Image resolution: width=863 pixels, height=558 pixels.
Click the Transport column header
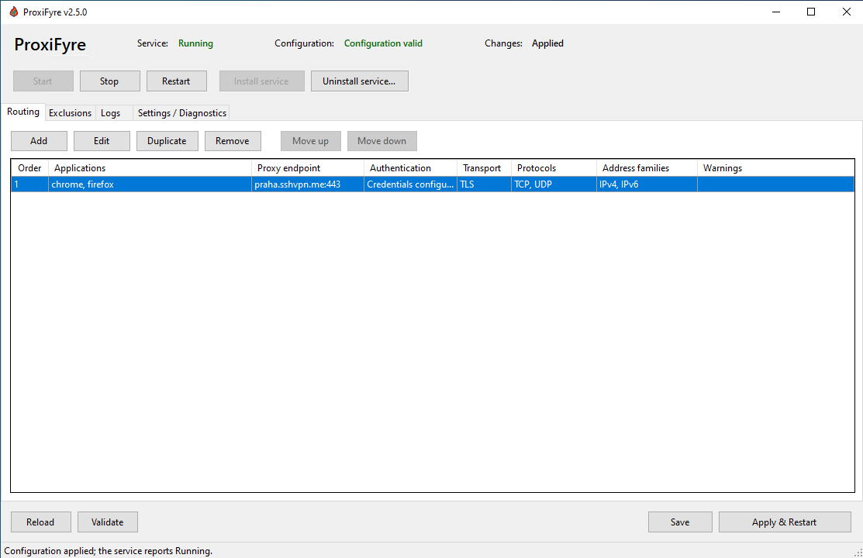pos(484,168)
